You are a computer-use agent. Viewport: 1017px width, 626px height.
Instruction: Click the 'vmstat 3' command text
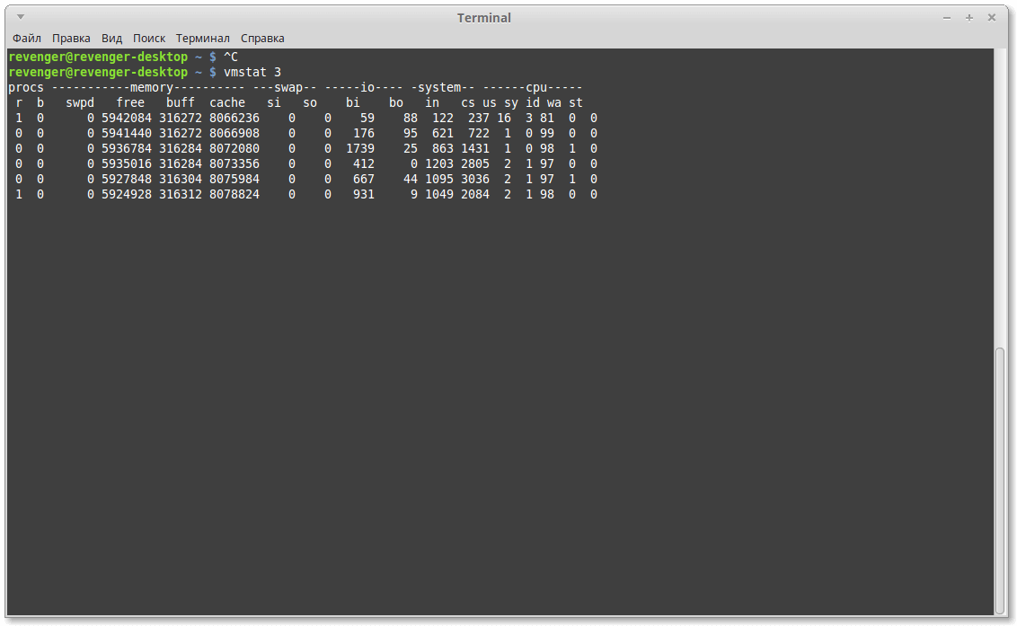(252, 72)
